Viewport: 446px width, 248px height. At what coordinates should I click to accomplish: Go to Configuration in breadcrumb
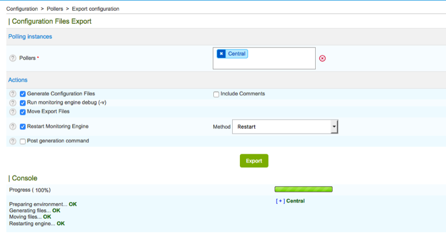pyautogui.click(x=22, y=9)
